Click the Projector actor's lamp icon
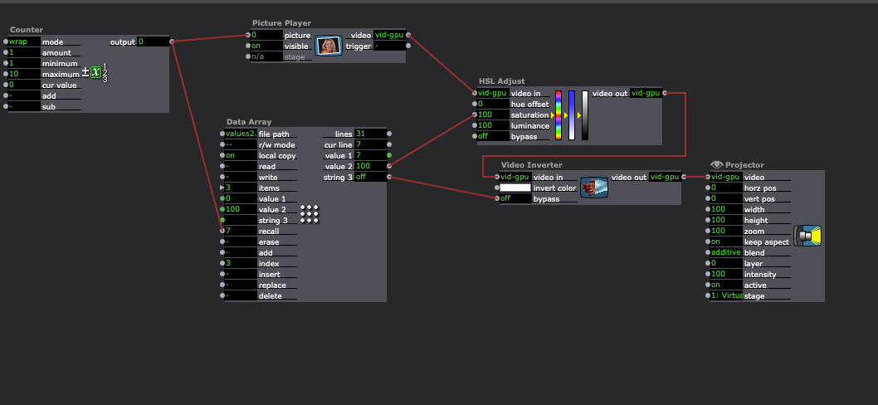The width and height of the screenshot is (878, 405). click(807, 236)
